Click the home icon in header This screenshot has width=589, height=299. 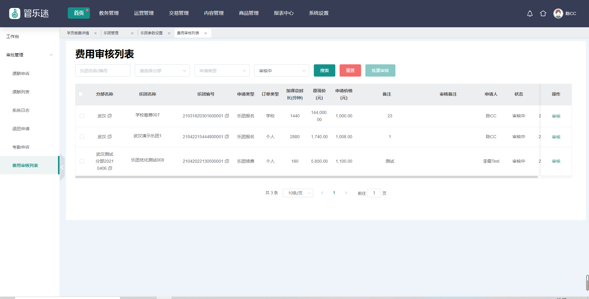(543, 13)
